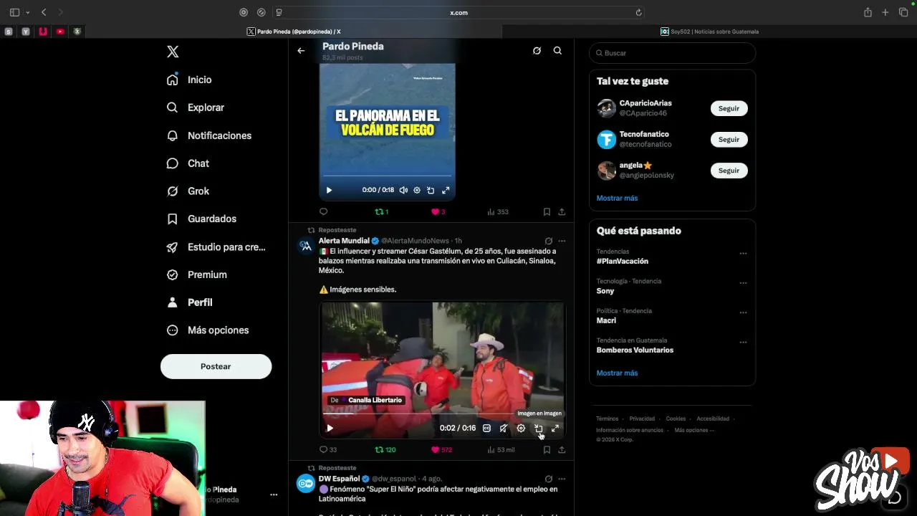Click the Buscar search field
The image size is (917, 516).
672,53
